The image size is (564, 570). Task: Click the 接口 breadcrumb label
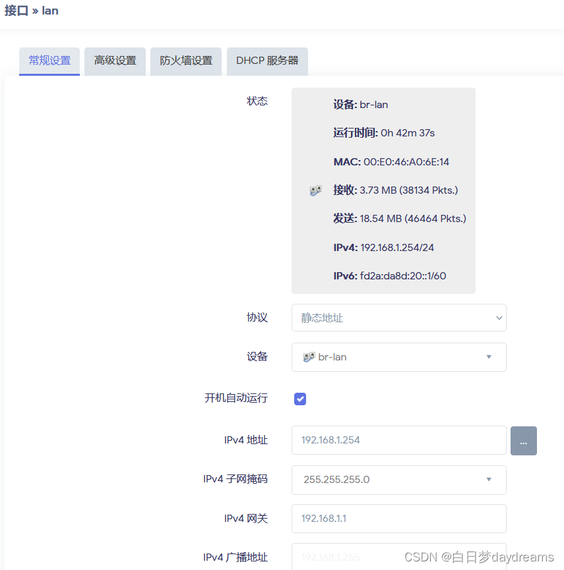(x=16, y=11)
